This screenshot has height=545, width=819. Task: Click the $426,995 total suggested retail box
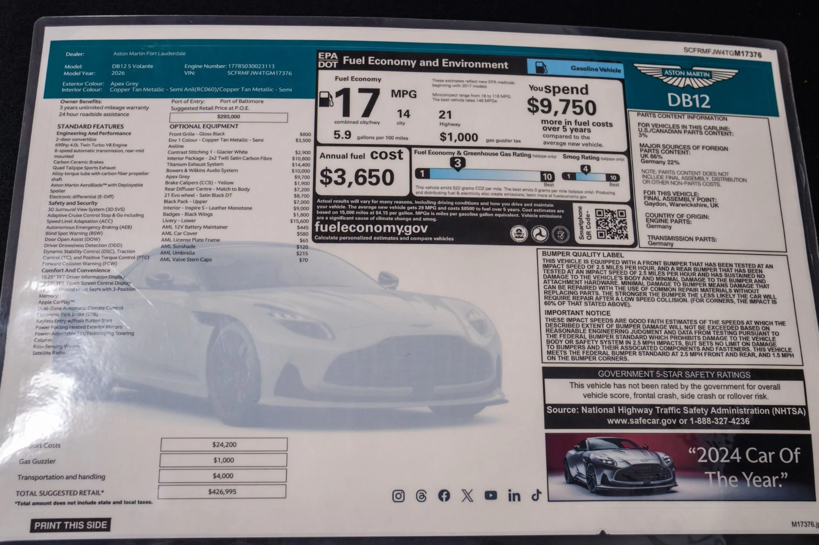222,492
